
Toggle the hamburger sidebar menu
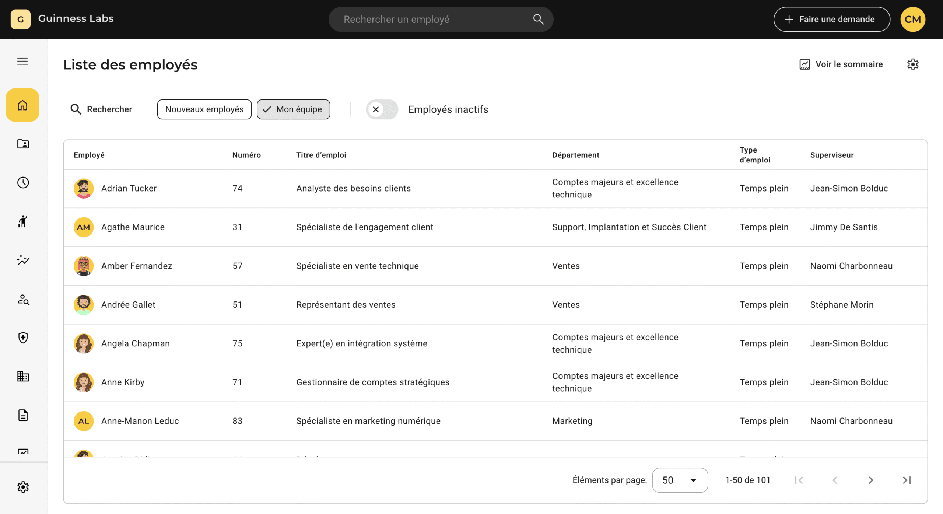tap(22, 61)
